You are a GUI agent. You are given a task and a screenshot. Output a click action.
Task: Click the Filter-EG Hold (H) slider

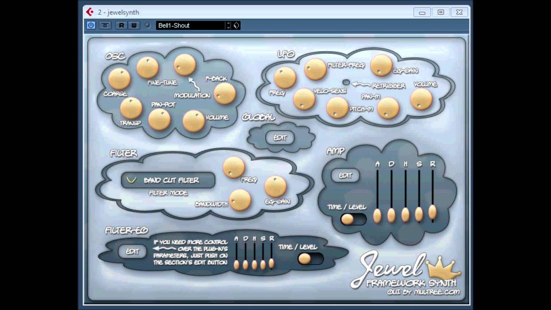tap(254, 256)
